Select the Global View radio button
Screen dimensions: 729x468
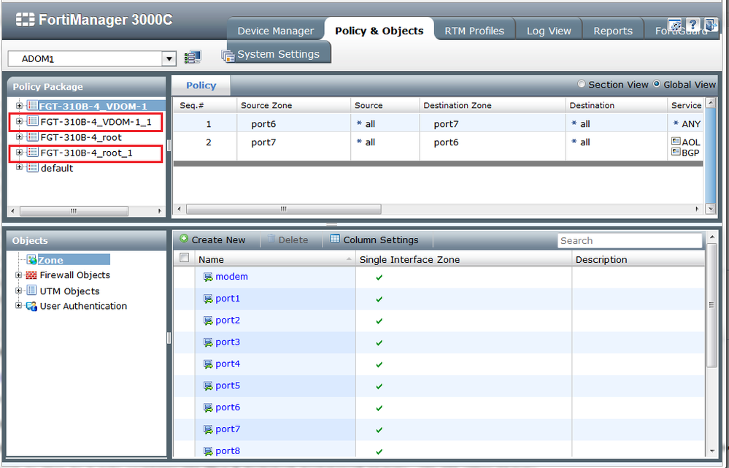657,84
